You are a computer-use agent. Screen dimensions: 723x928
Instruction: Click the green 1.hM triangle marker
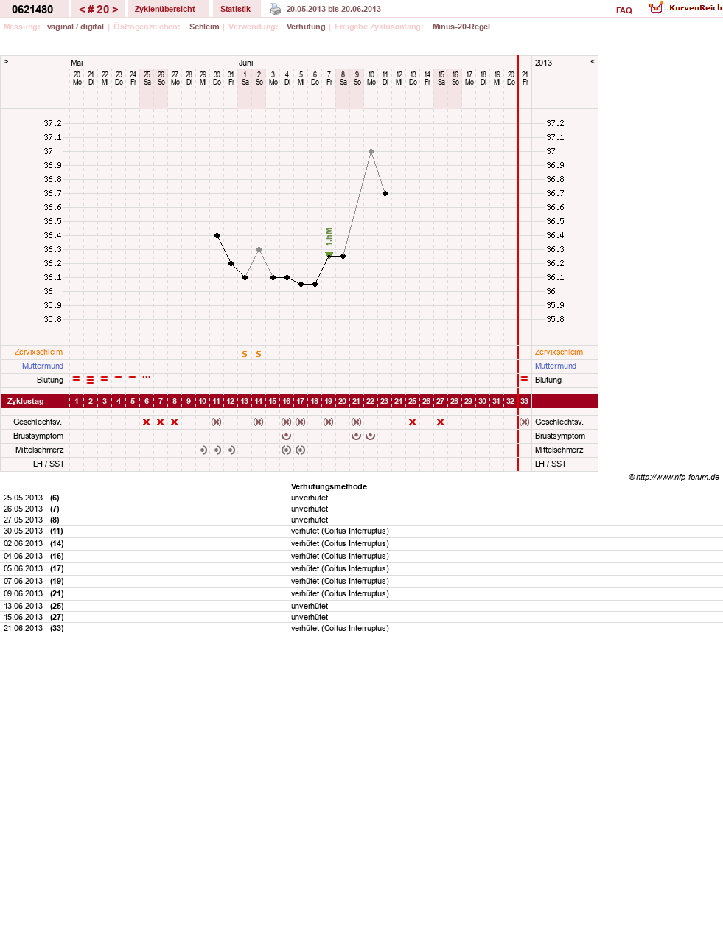click(329, 254)
